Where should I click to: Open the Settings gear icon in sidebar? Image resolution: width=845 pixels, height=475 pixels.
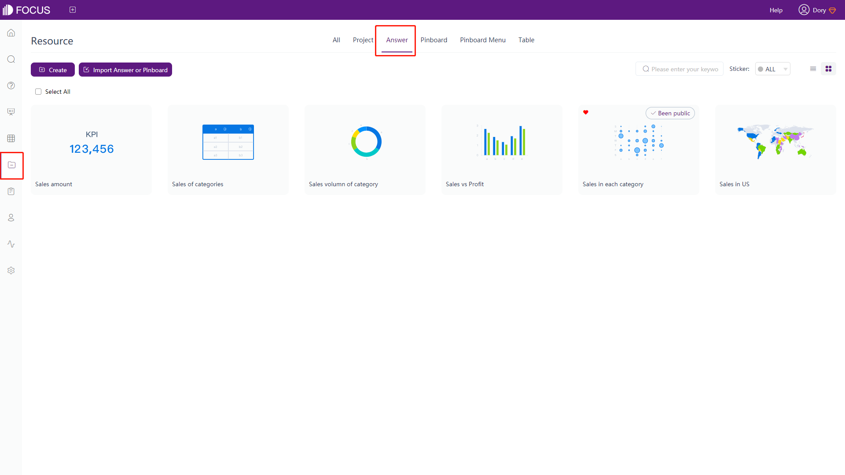pyautogui.click(x=11, y=270)
